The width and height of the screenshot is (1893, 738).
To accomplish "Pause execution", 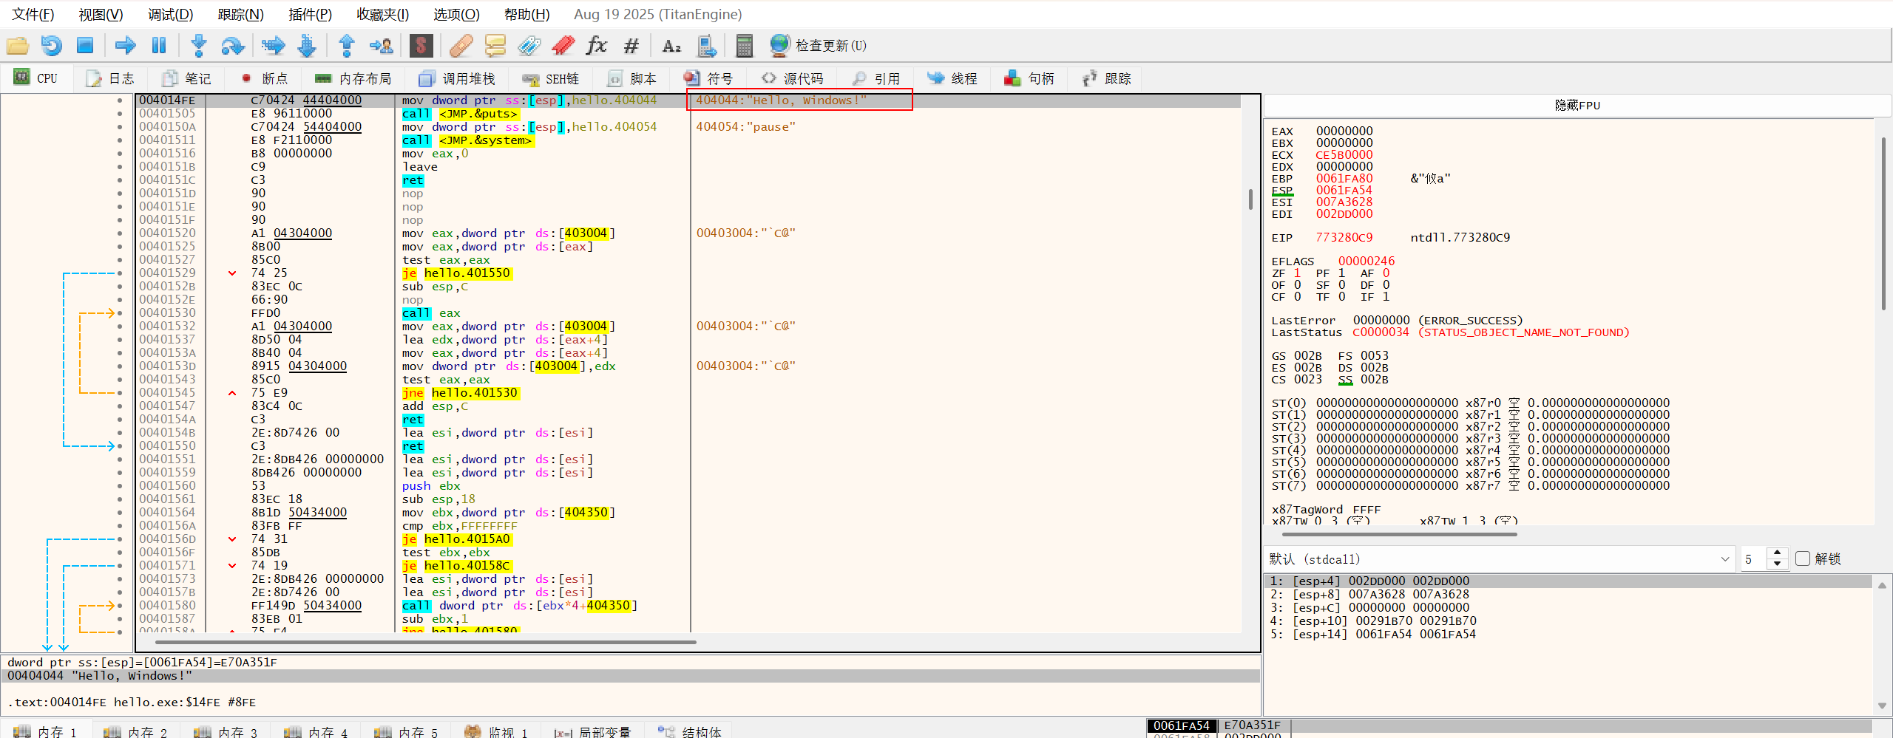I will 159,46.
